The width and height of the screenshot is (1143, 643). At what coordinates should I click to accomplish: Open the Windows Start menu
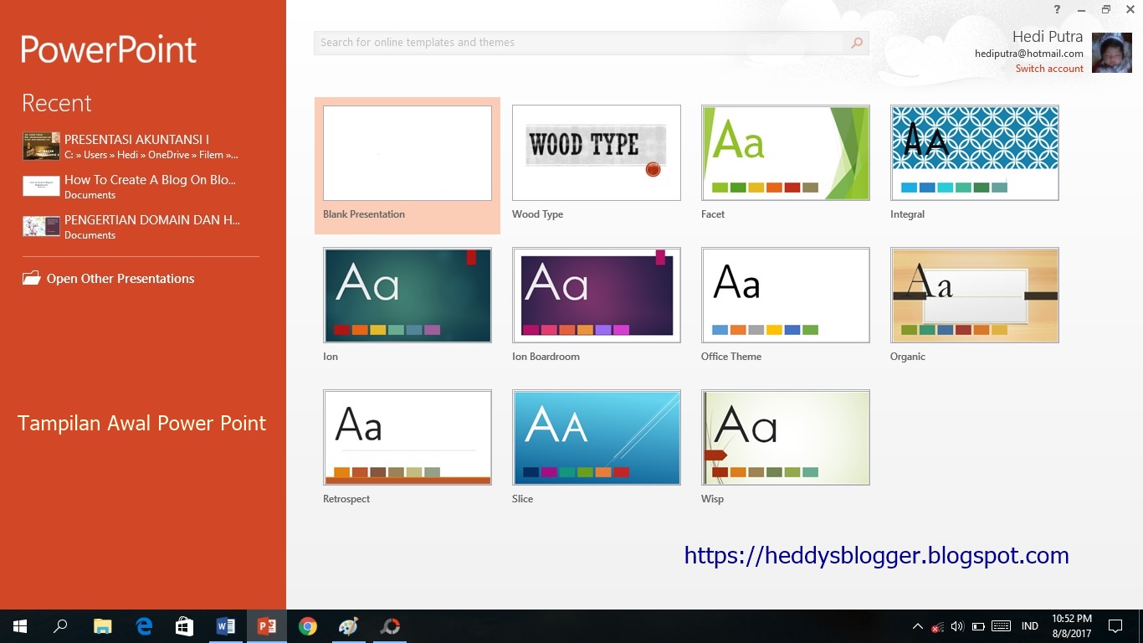20,626
